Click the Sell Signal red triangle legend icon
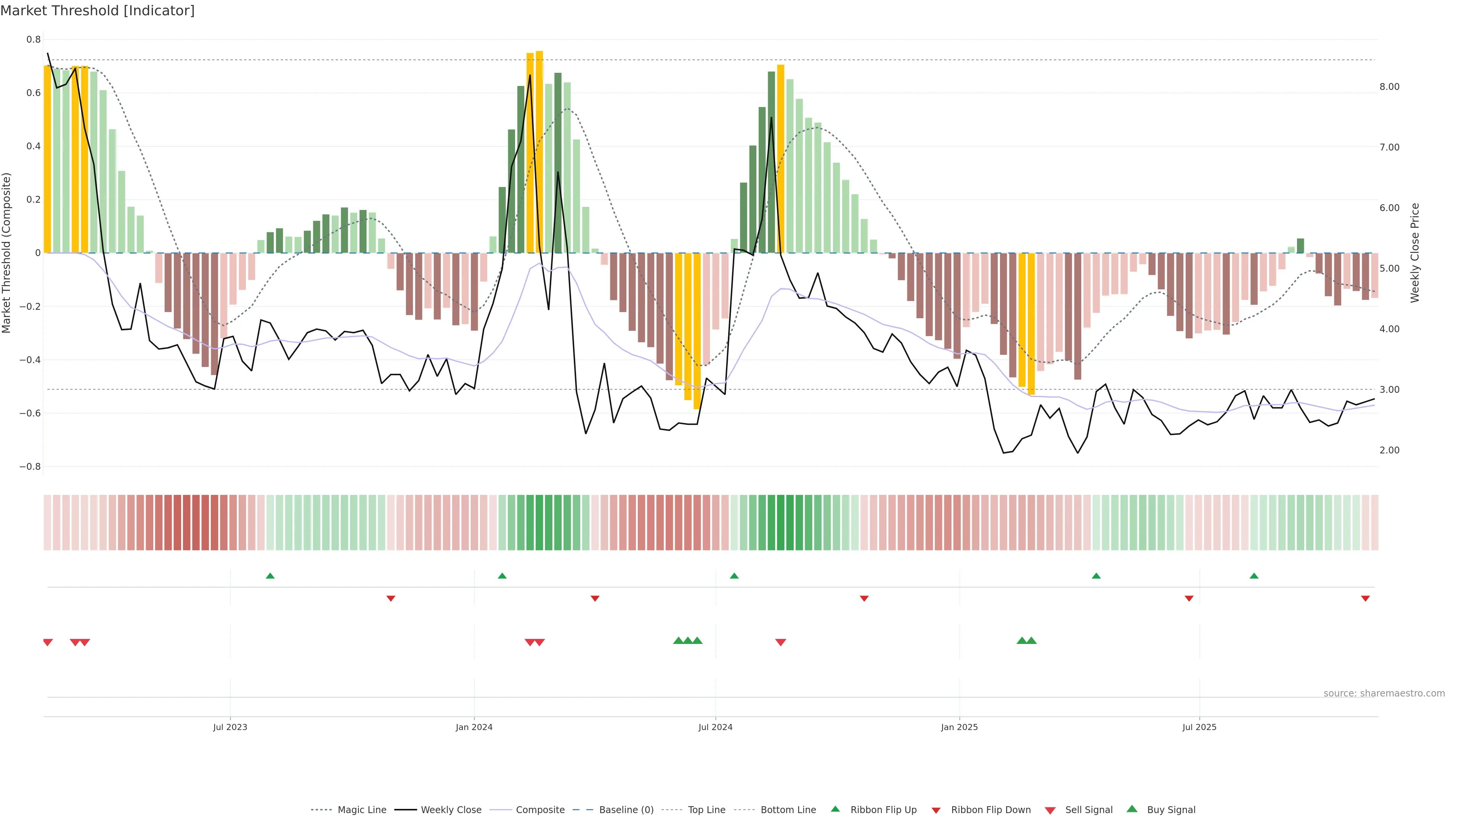Screen dimensions: 1464x823 point(1050,810)
